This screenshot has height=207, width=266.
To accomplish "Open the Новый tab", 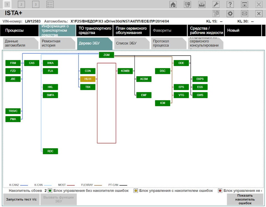I will click(x=243, y=30).
